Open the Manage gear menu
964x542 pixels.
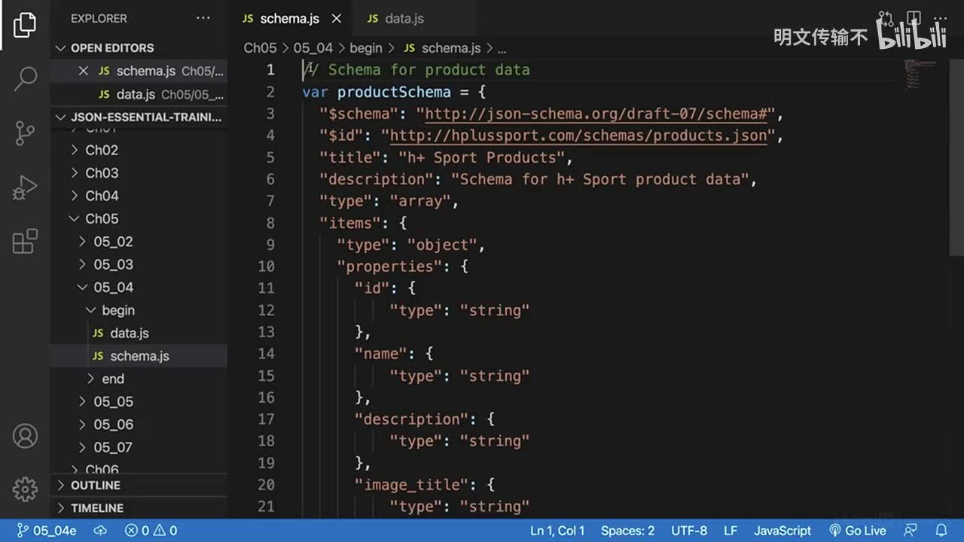click(x=25, y=489)
